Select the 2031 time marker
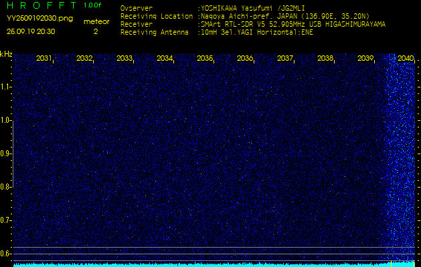 [44, 59]
